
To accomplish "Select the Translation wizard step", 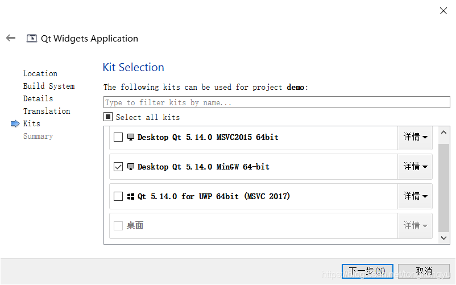I will [47, 111].
